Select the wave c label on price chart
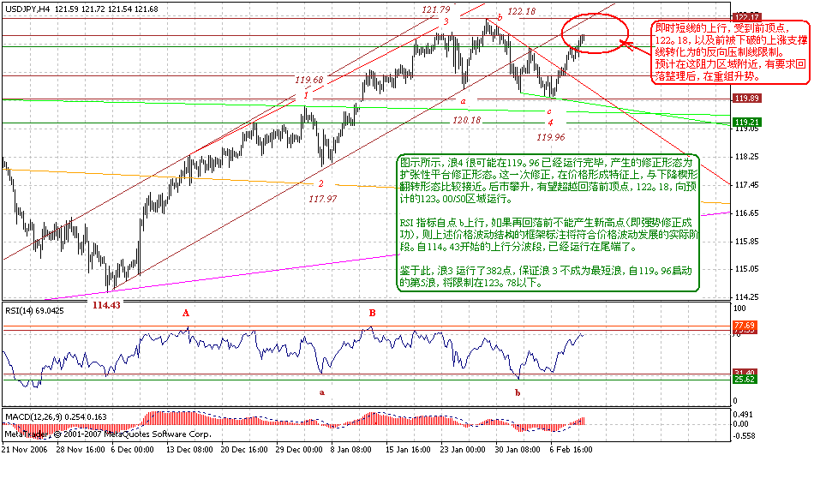This screenshot has height=491, width=814. pyautogui.click(x=548, y=111)
